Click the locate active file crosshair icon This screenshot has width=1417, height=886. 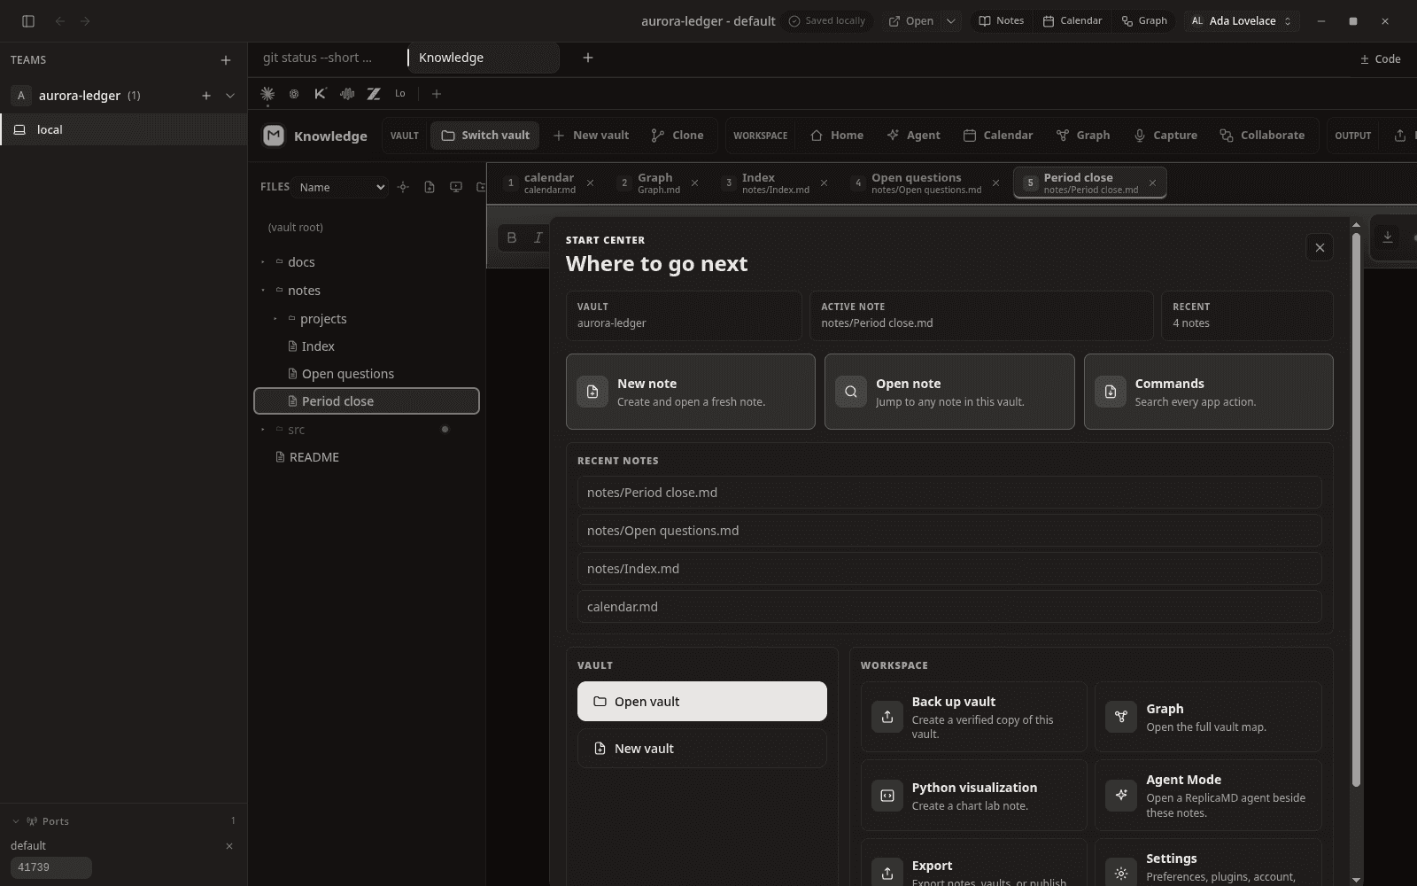(x=403, y=187)
